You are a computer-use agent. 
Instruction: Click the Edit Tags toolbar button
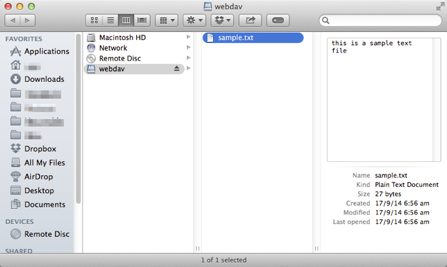(x=278, y=20)
